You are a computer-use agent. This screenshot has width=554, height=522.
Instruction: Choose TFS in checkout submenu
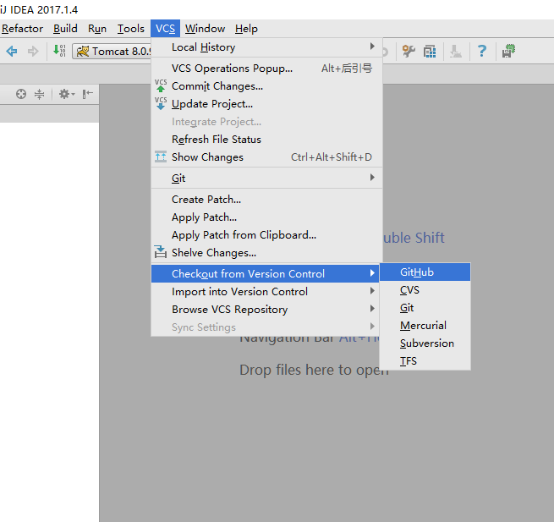point(425,361)
